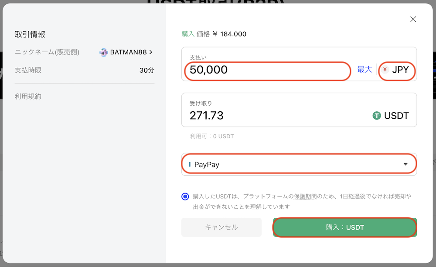Click the USDT label in the receive field
The image size is (436, 267).
tap(396, 116)
